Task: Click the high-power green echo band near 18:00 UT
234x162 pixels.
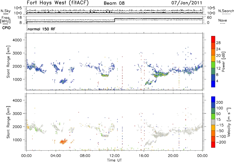Action: coord(161,74)
